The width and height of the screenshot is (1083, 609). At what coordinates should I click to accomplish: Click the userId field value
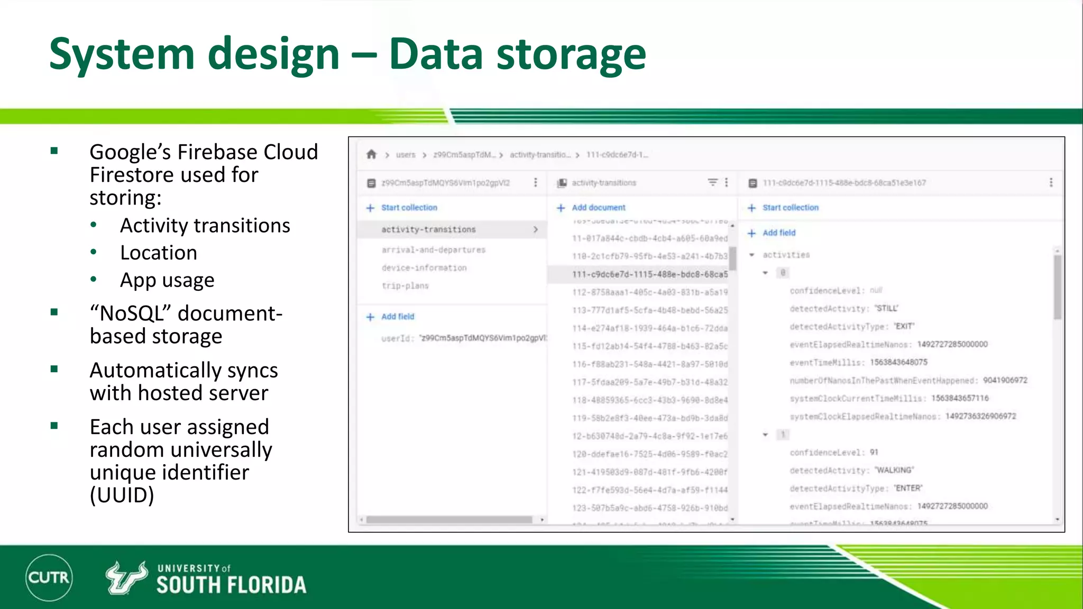(483, 338)
